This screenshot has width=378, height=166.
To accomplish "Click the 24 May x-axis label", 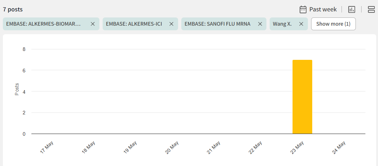I will (339, 147).
